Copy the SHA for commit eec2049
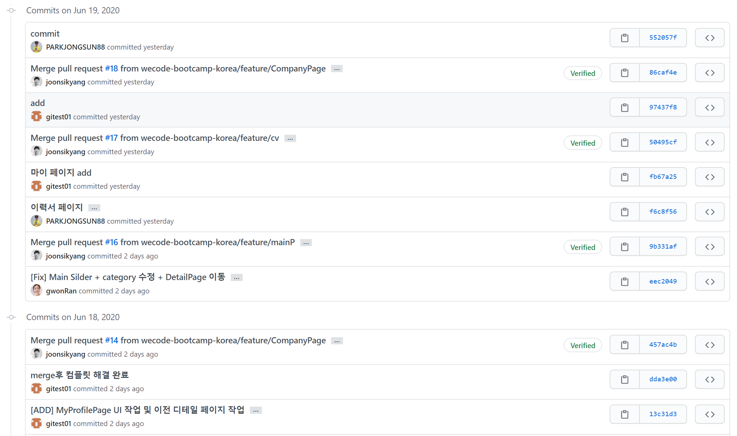This screenshot has height=436, width=737. (624, 281)
